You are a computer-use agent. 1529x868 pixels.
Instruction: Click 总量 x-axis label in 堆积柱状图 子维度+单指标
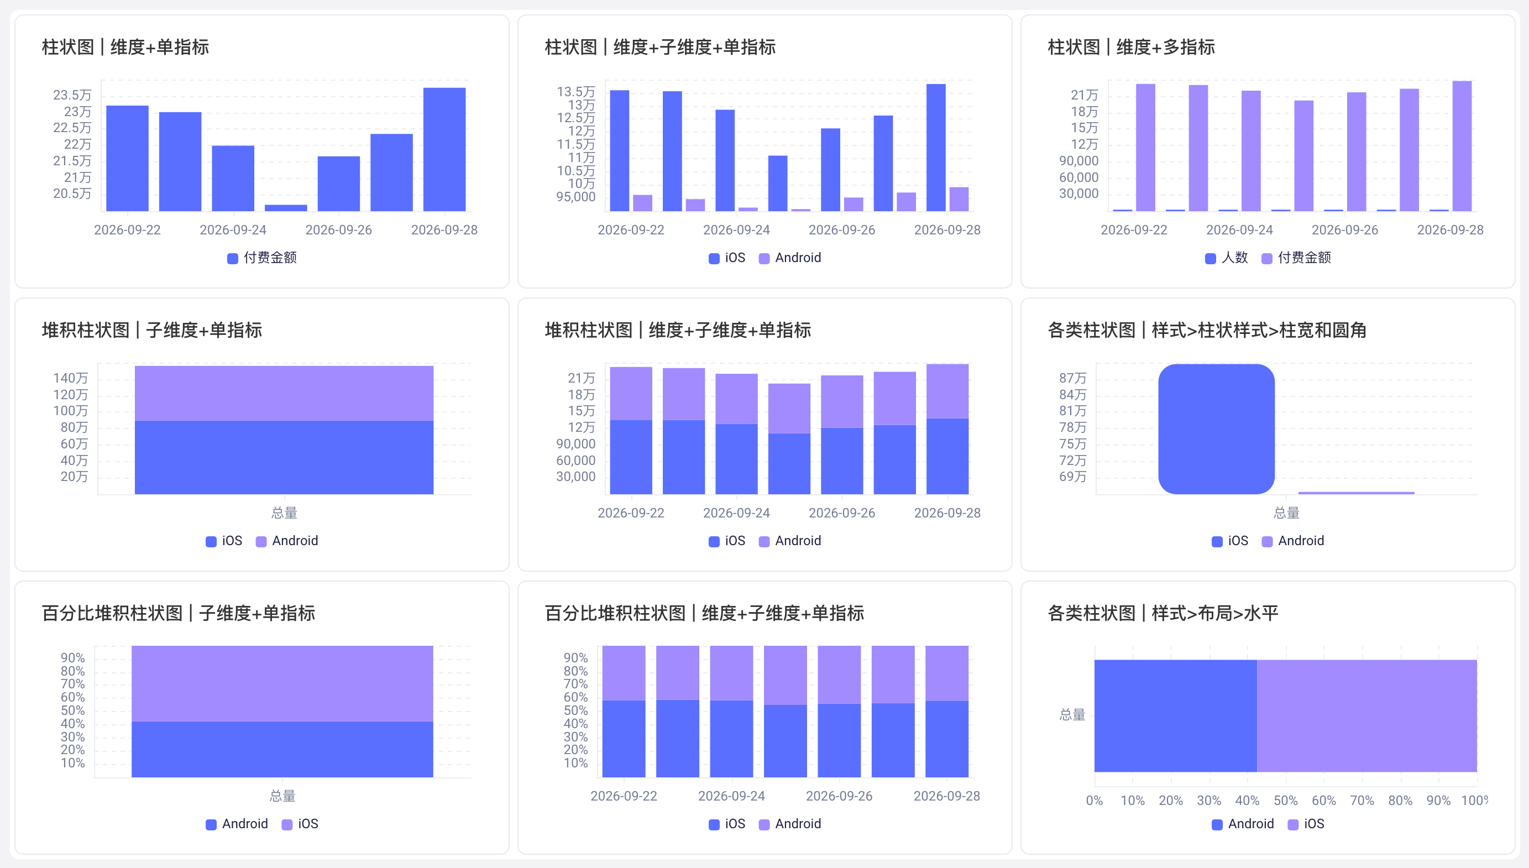point(284,513)
